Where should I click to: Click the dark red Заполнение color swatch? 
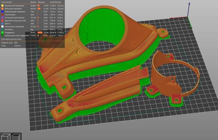pos(3,15)
